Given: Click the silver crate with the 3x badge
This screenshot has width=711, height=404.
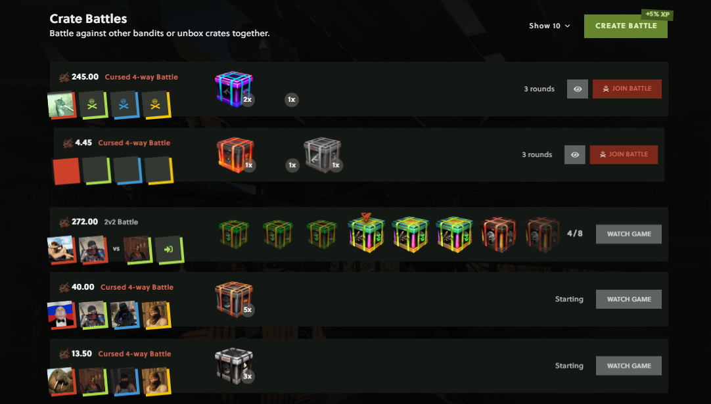Looking at the screenshot, I should (x=233, y=365).
